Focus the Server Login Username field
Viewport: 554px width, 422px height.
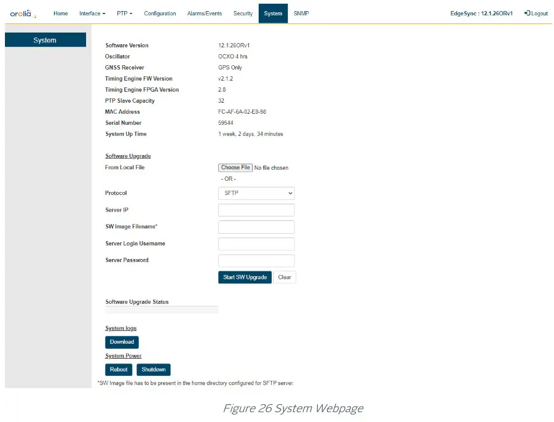256,244
